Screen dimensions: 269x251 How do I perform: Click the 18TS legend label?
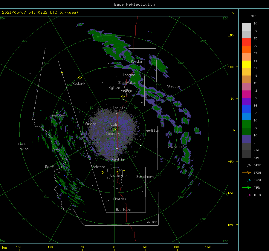click(x=257, y=195)
